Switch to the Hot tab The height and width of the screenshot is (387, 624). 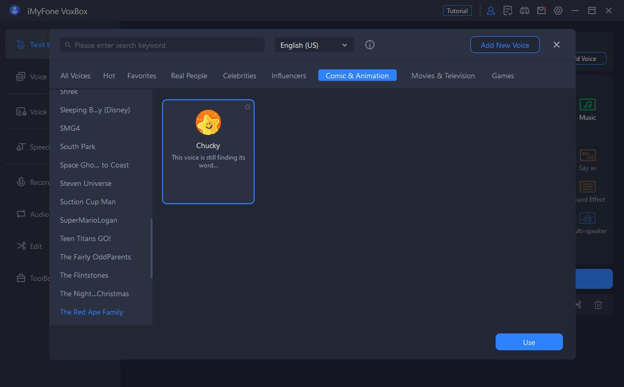click(x=109, y=76)
